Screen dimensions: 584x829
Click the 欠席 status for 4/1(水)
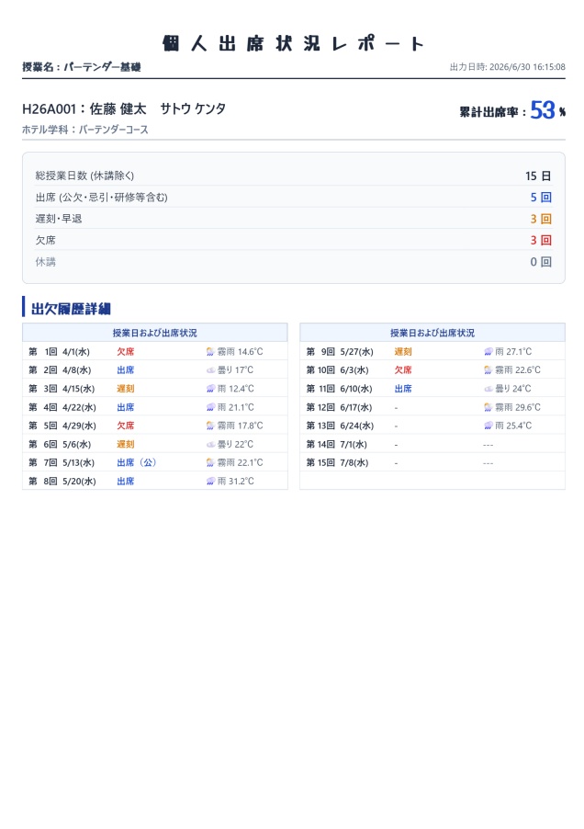126,352
